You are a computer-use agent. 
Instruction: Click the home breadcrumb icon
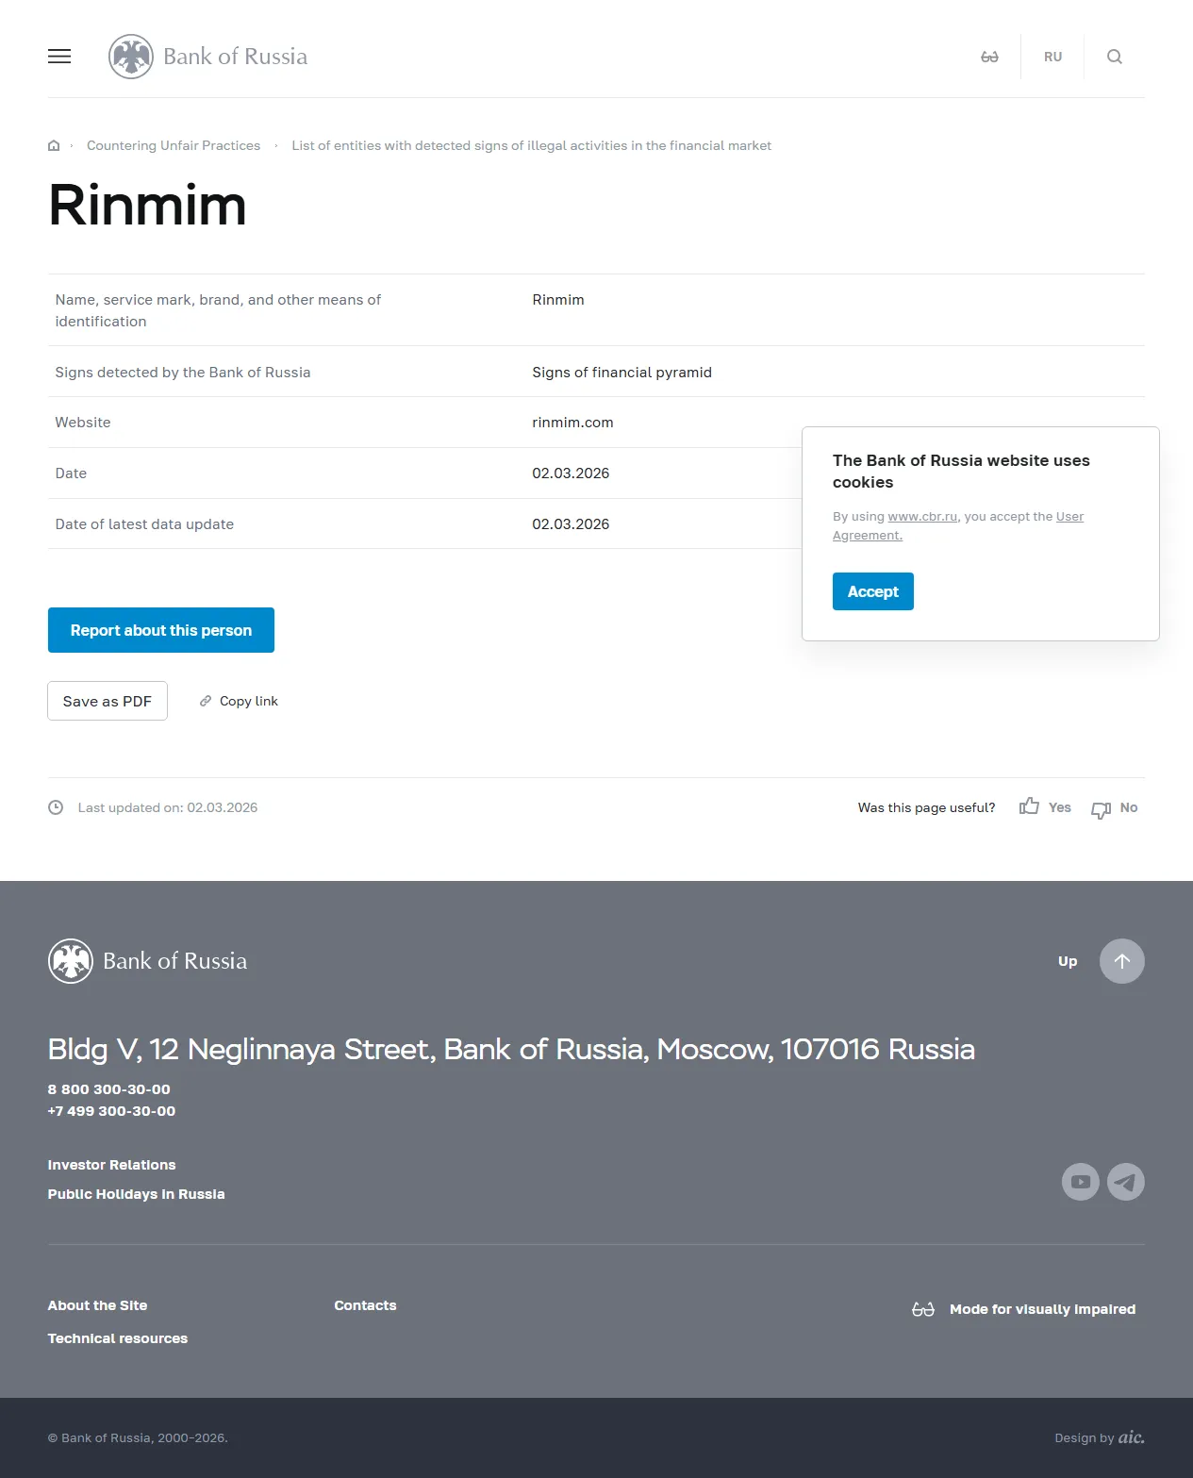[54, 145]
